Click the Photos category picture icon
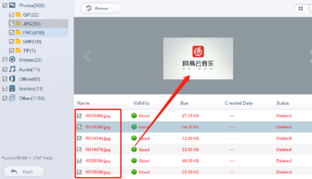312x179 pixels. pos(12,5)
